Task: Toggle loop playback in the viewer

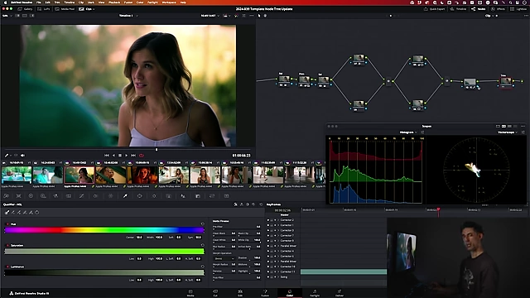Action: point(142,156)
